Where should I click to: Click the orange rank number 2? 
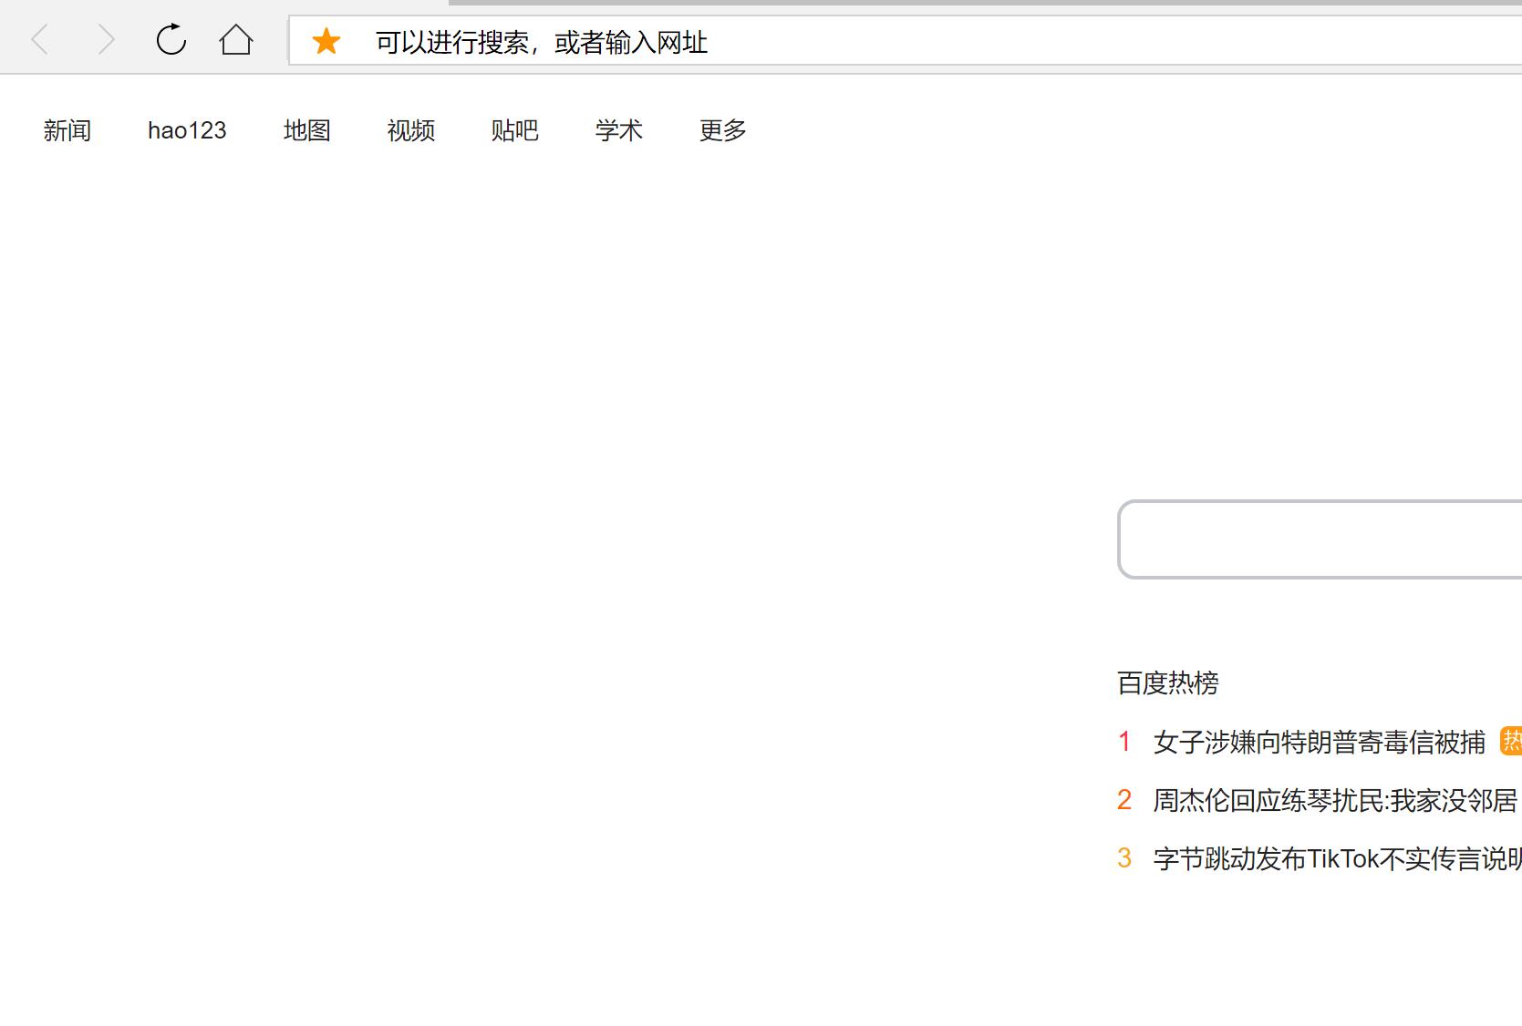(x=1124, y=800)
